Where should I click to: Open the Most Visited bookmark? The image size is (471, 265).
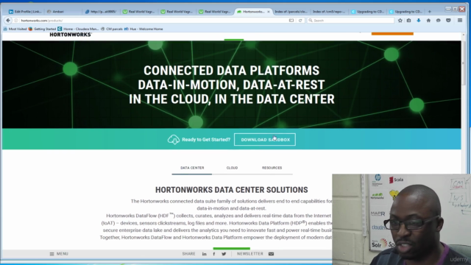15,29
